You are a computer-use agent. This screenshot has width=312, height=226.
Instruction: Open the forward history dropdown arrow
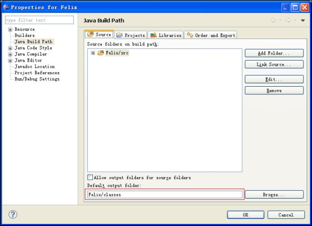coord(295,20)
